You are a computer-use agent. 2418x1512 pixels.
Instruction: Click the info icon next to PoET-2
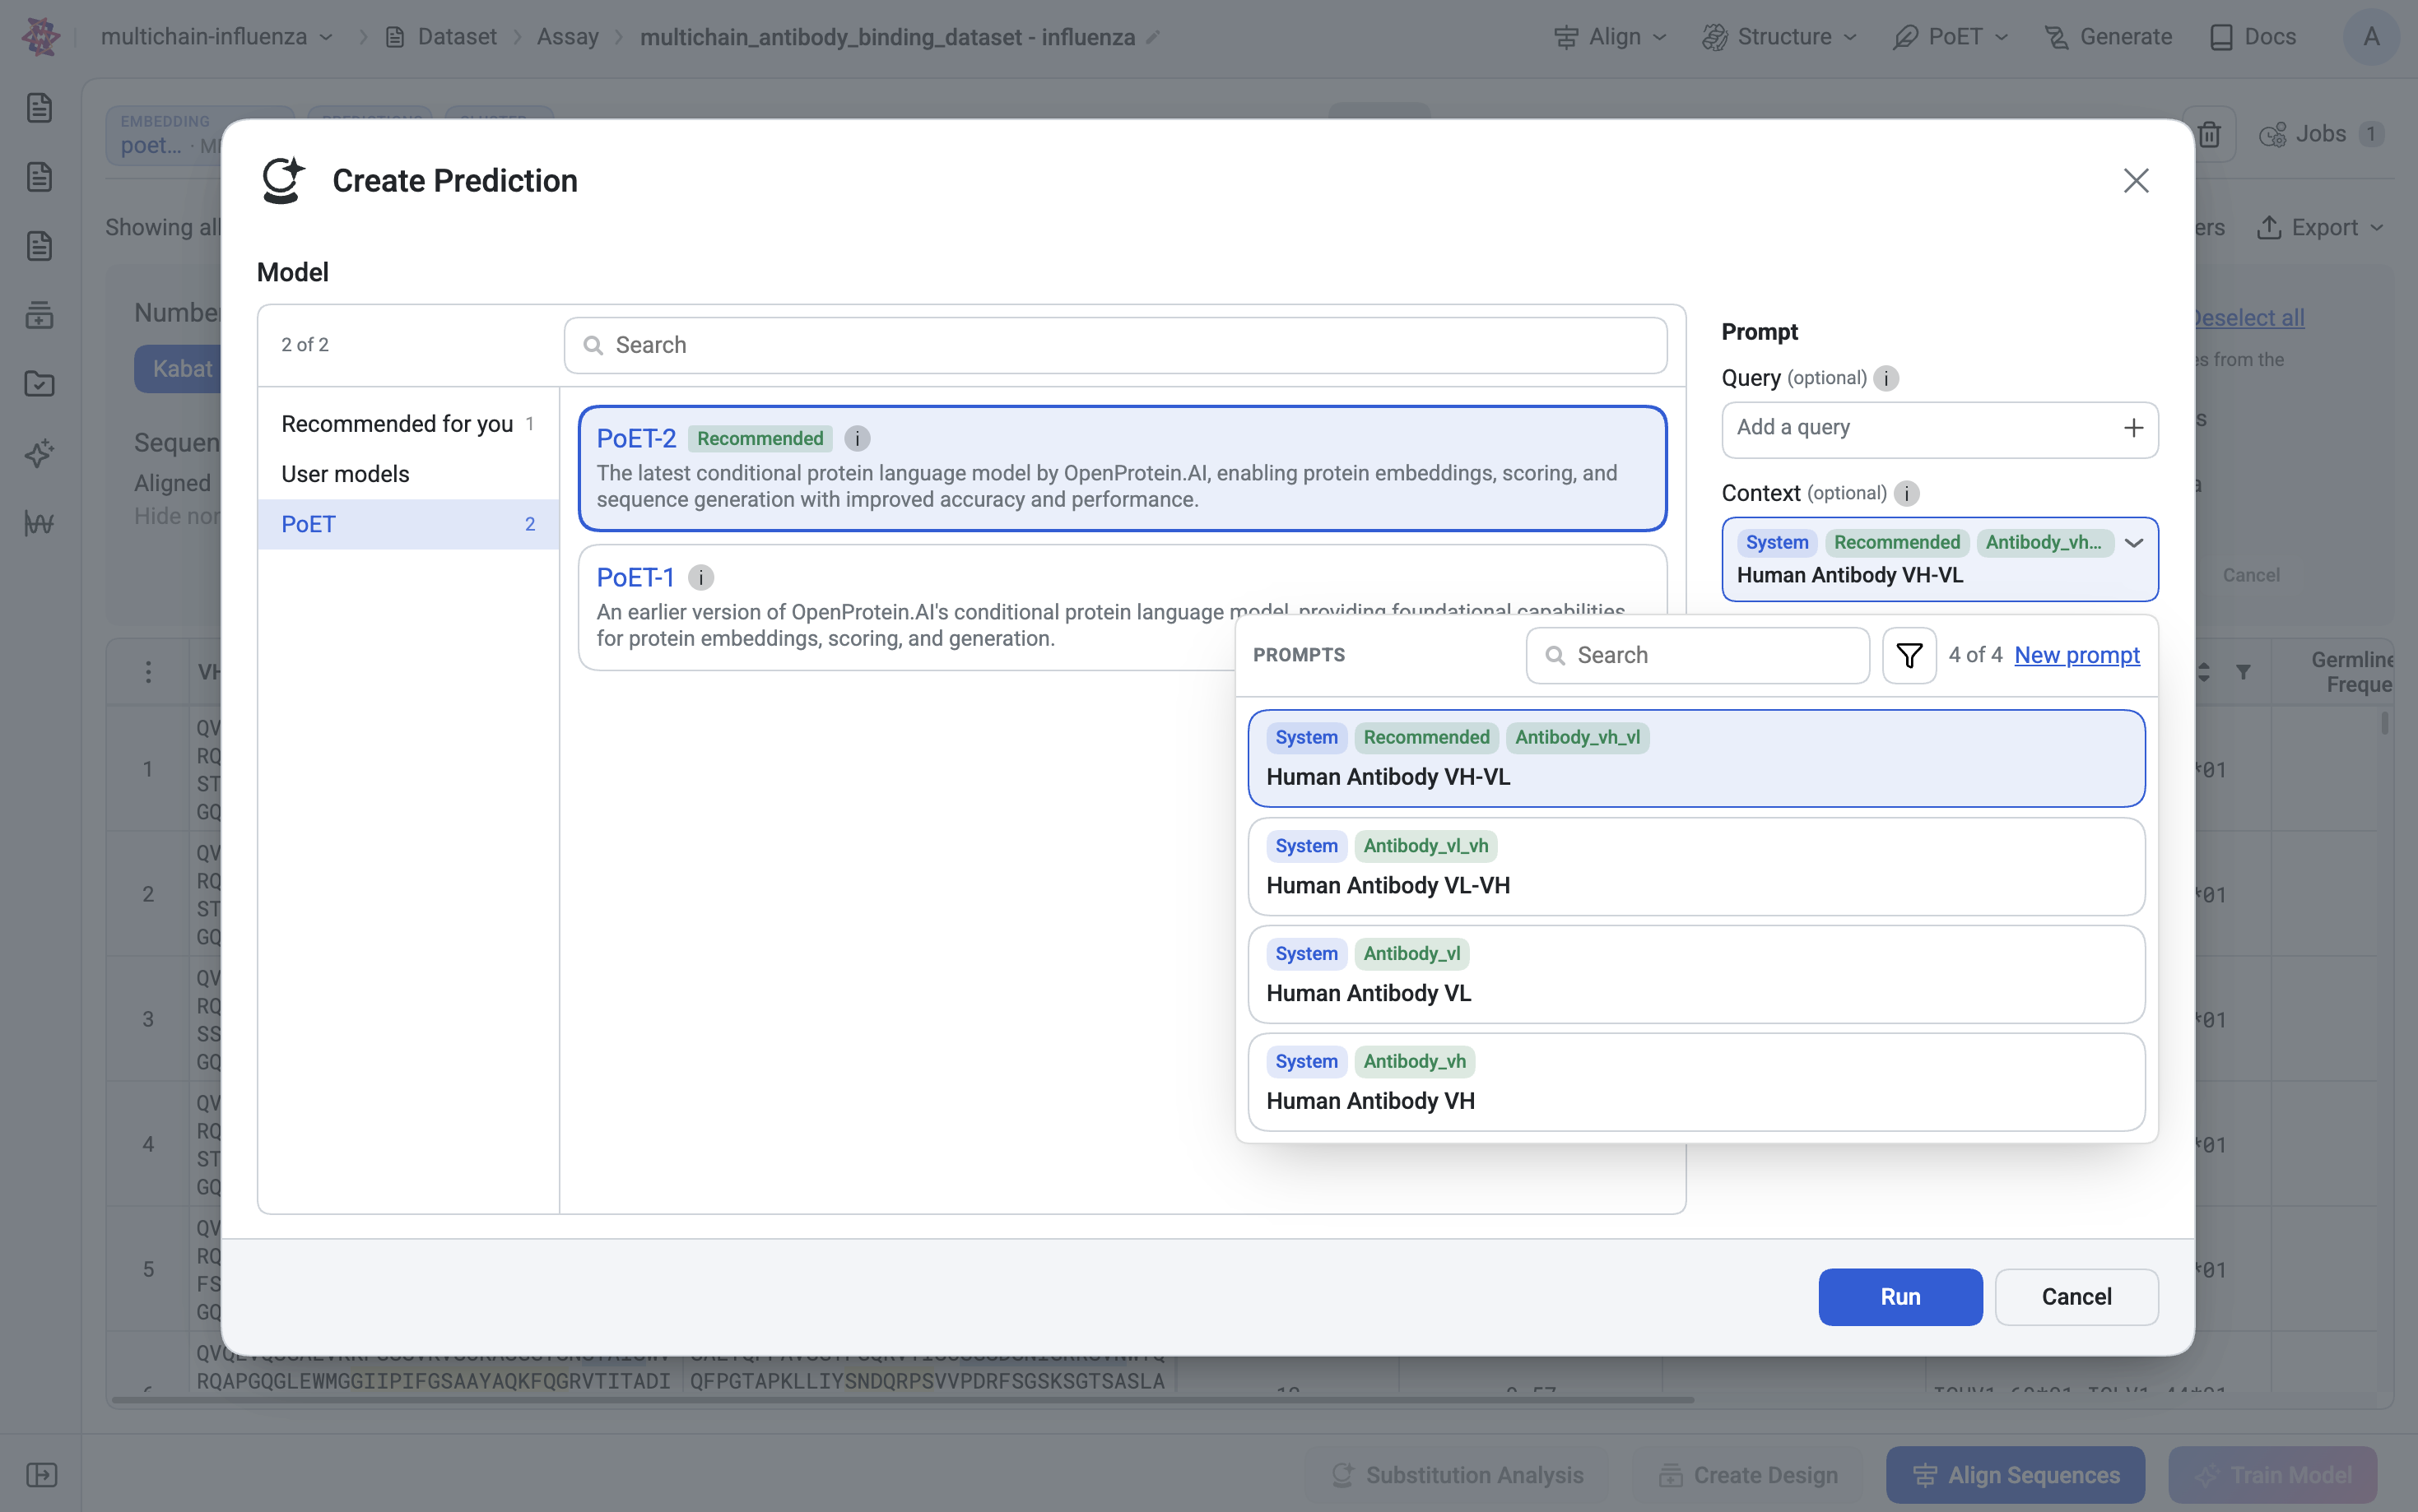click(x=858, y=438)
